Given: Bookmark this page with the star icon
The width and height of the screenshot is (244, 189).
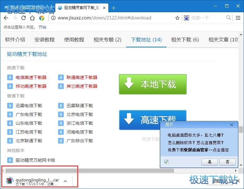Looking at the screenshot, I should click(177, 18).
